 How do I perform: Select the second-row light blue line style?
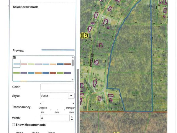pos(31,73)
